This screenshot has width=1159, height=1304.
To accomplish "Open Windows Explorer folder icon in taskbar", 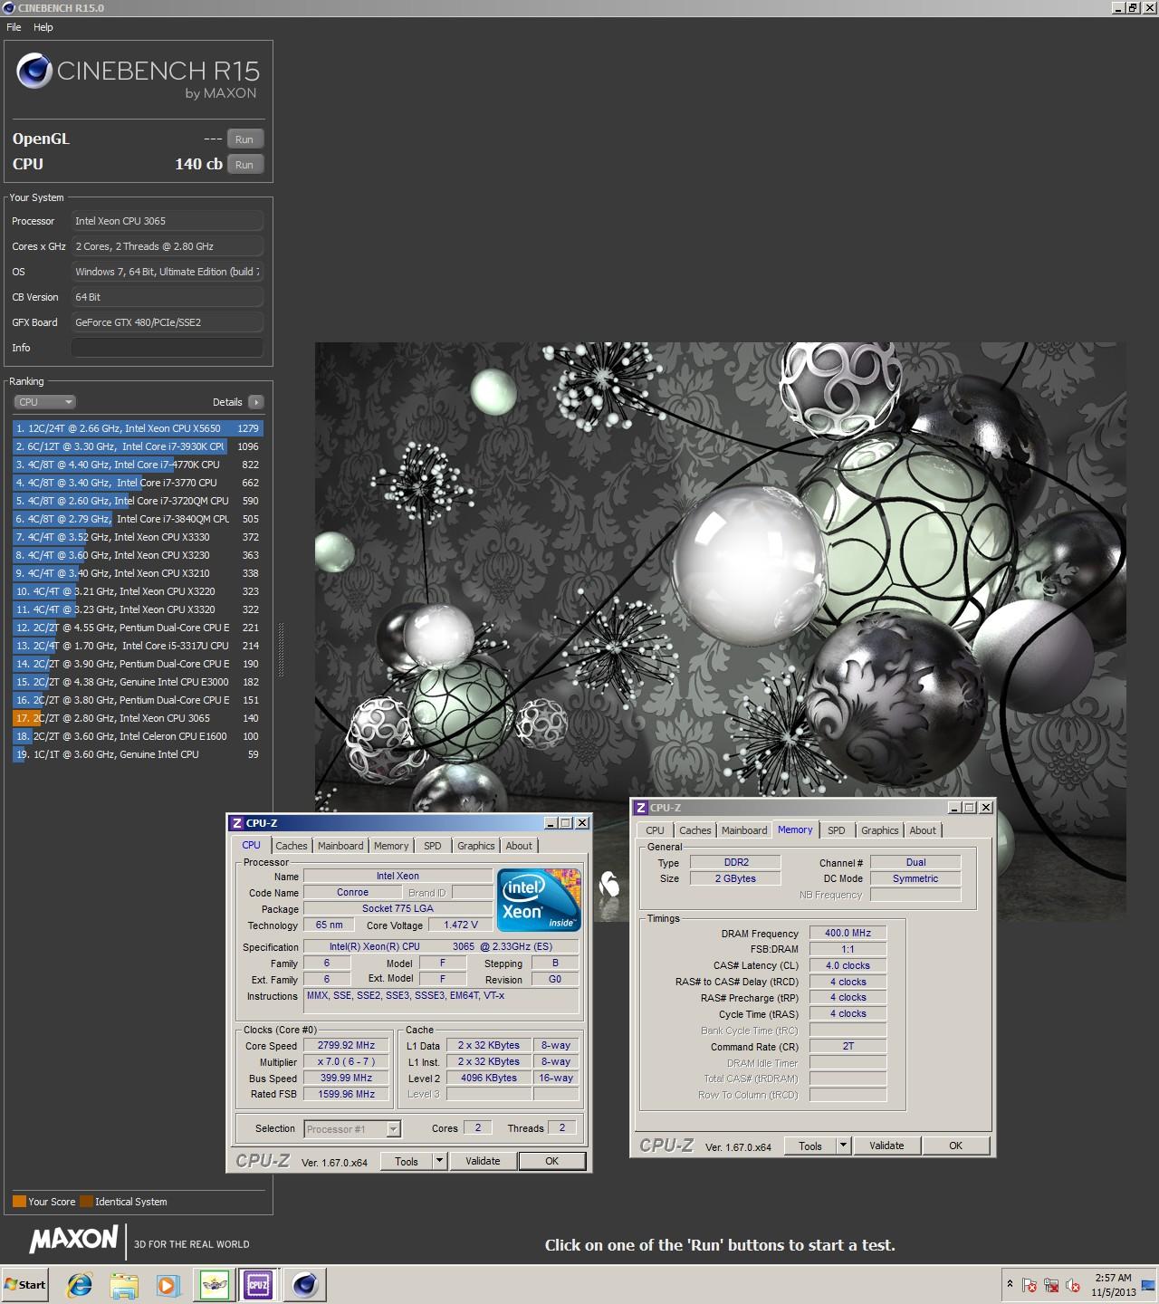I will click(x=124, y=1284).
